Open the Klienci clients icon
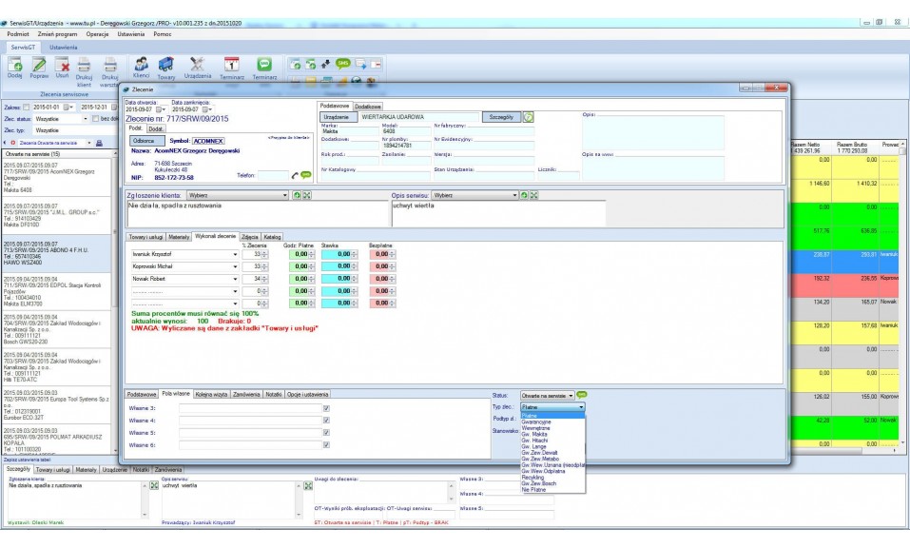Screen dimensions: 910x549 point(142,64)
